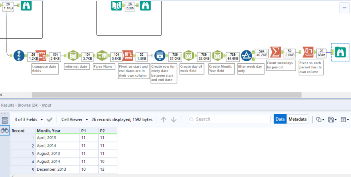
Task: Click the filter week day only annotation
Action: coord(251,69)
